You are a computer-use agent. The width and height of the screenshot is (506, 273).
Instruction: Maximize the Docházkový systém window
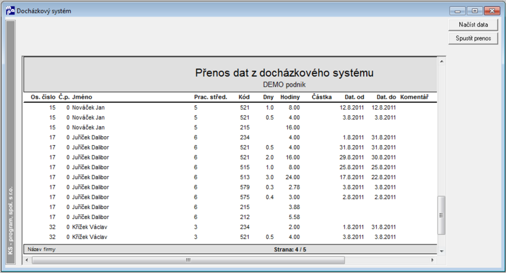click(475, 11)
